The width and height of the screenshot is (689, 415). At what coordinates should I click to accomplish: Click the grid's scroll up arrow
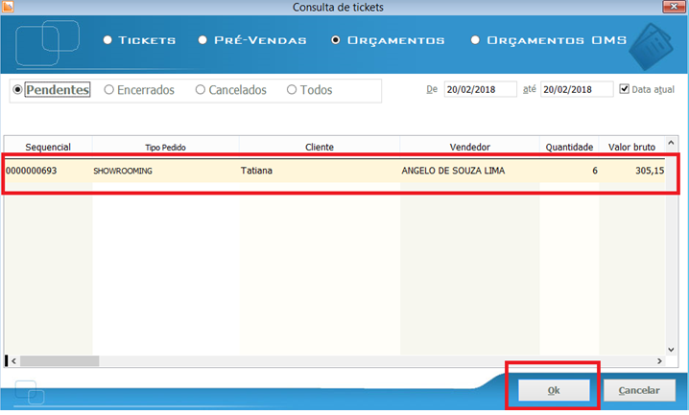point(671,143)
